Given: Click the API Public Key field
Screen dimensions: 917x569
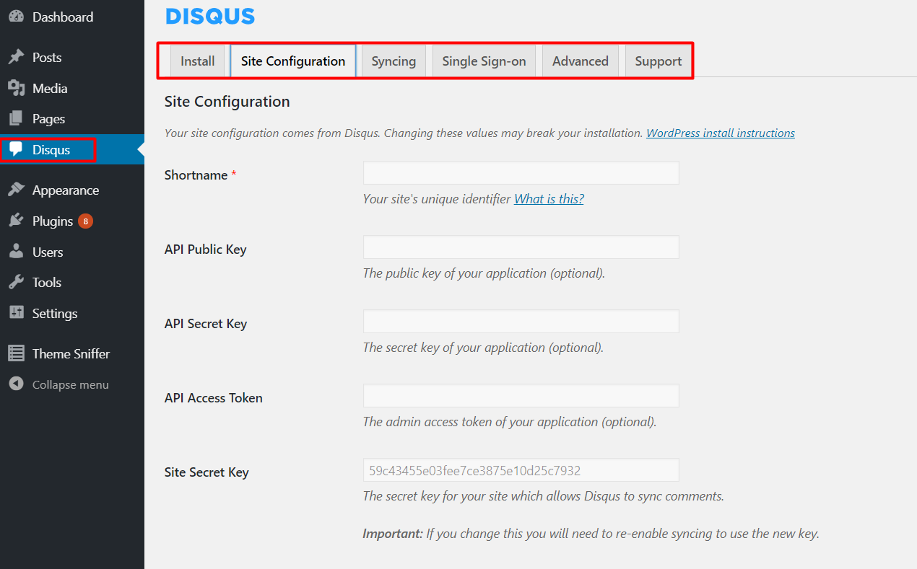Looking at the screenshot, I should (521, 247).
